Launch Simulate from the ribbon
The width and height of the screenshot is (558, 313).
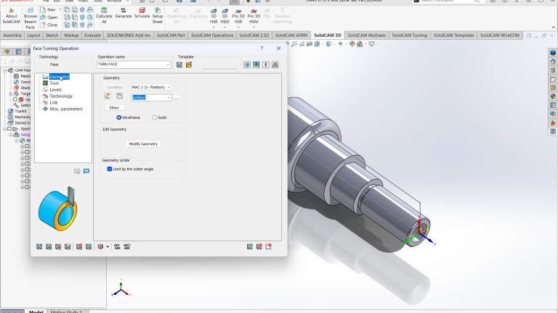[x=142, y=13]
